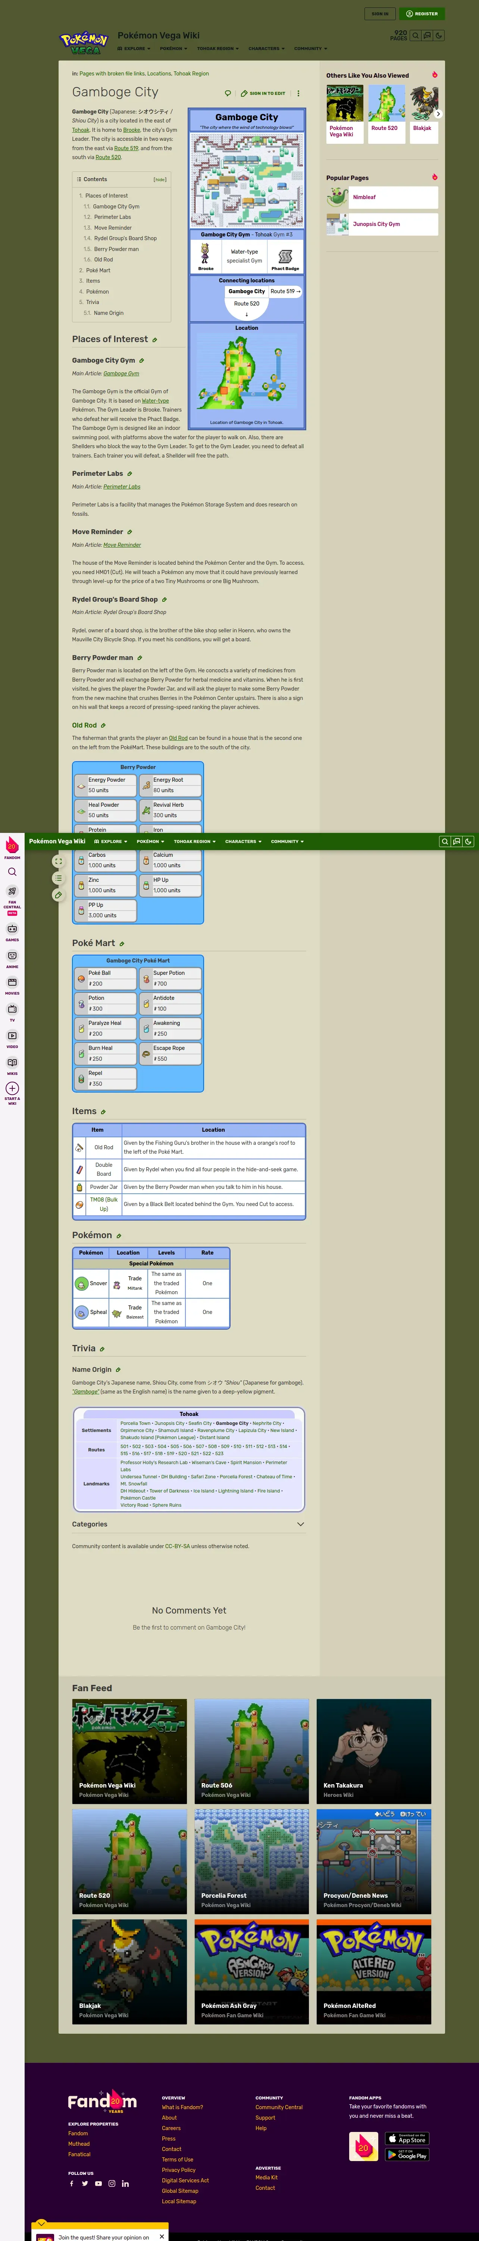Open search in the green sticky bar
This screenshot has width=479, height=2241.
tap(444, 841)
